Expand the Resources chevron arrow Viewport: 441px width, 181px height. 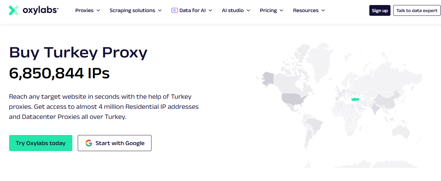click(x=323, y=10)
